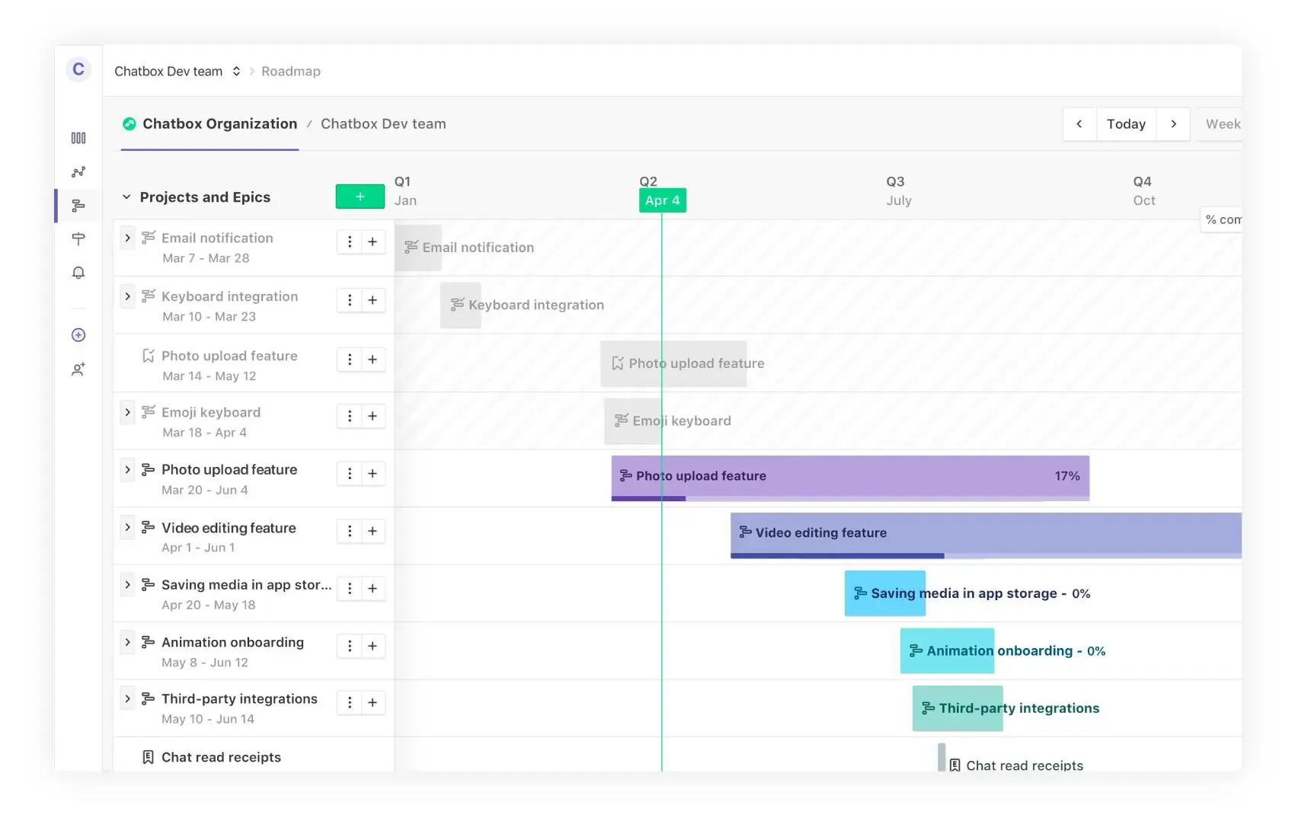Viewport: 1295px width, 815px height.
Task: Open the milestones signpost icon in sidebar
Action: click(78, 239)
